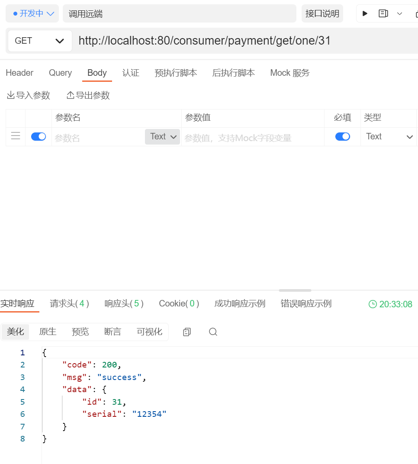Click the 必填 column header
Viewport: 418px width, 464px height.
click(343, 118)
